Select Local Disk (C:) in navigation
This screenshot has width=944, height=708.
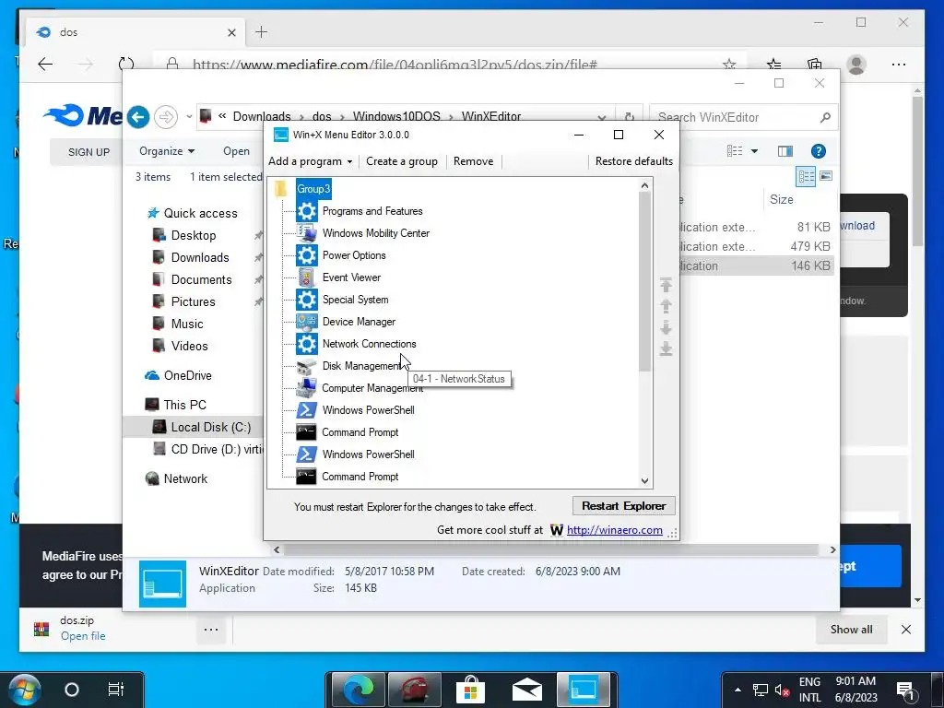211,428
